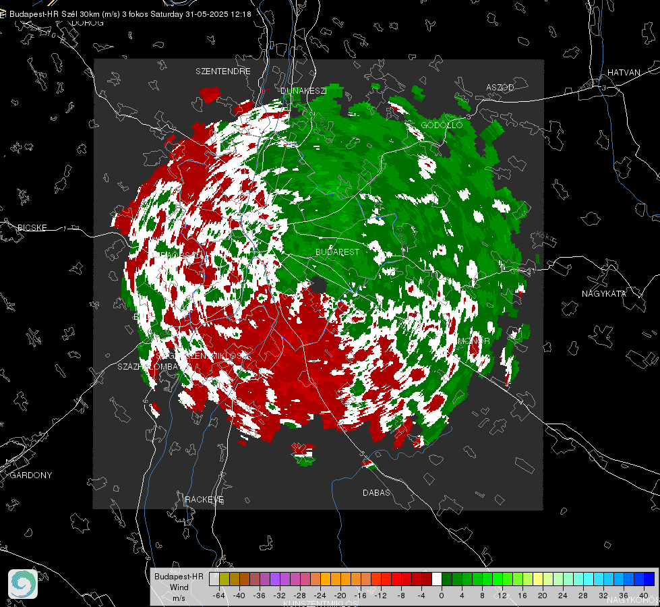The height and width of the screenshot is (607, 660).
Task: Click the legend unit m/s
Action: tap(179, 598)
